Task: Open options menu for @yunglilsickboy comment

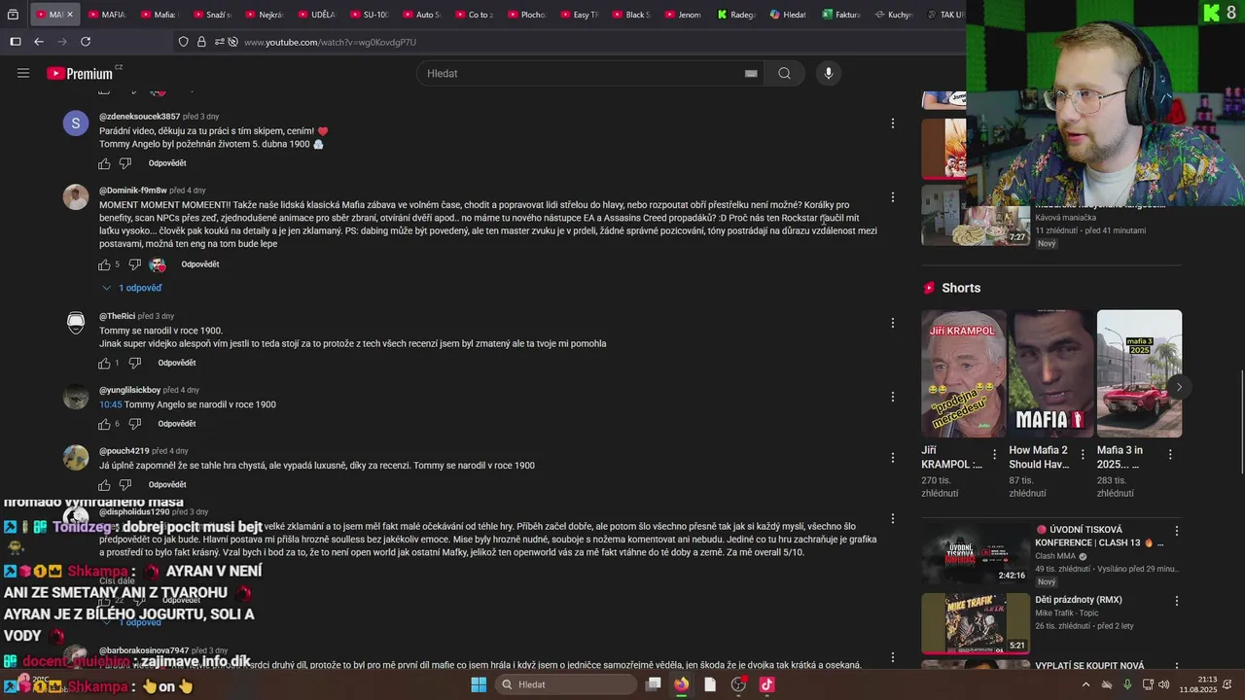Action: click(892, 397)
